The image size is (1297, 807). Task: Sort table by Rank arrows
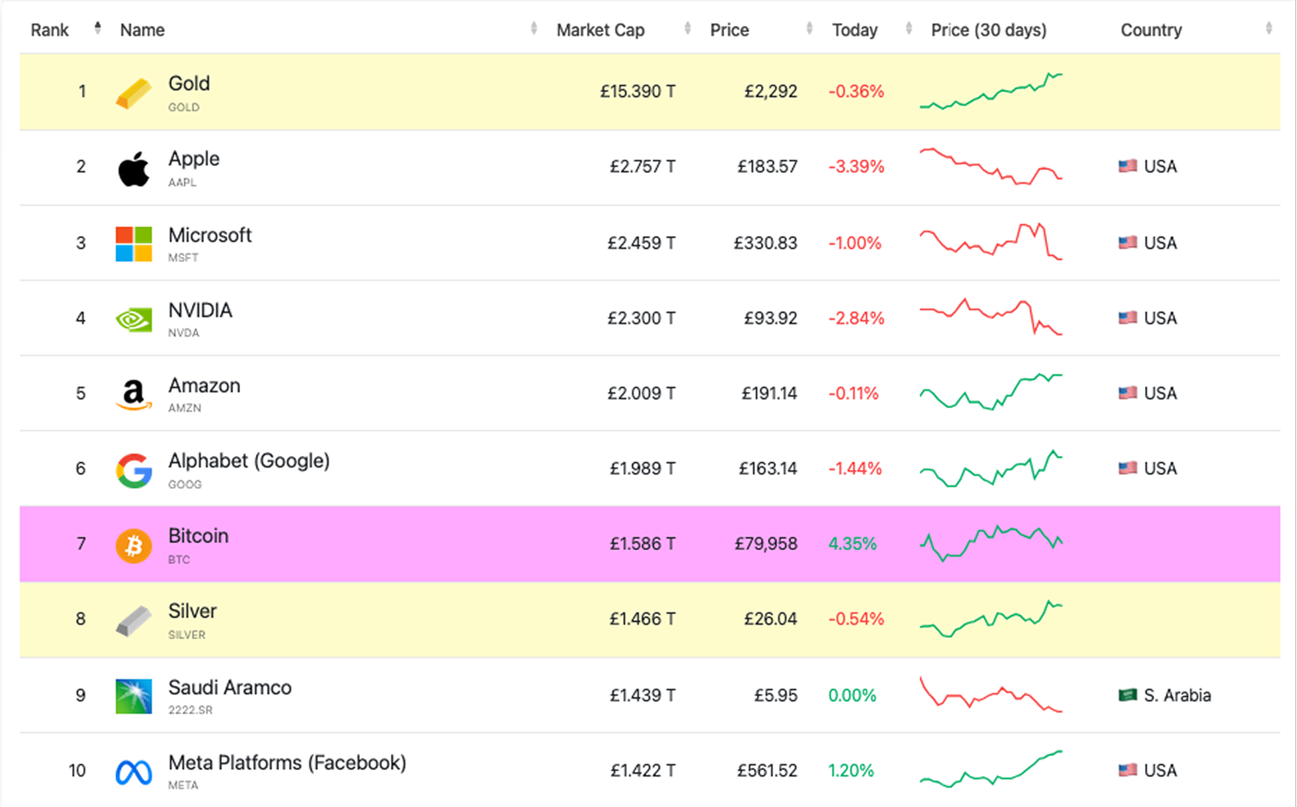97,28
